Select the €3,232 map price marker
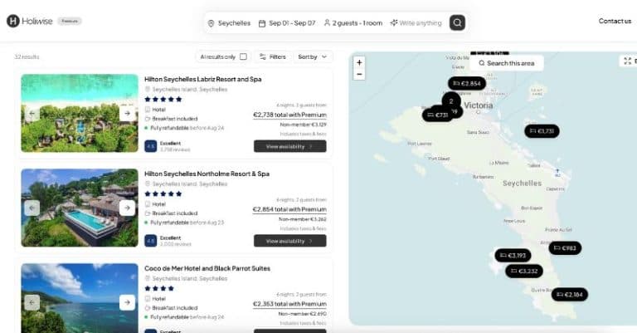Image resolution: width=637 pixels, height=333 pixels. (524, 271)
